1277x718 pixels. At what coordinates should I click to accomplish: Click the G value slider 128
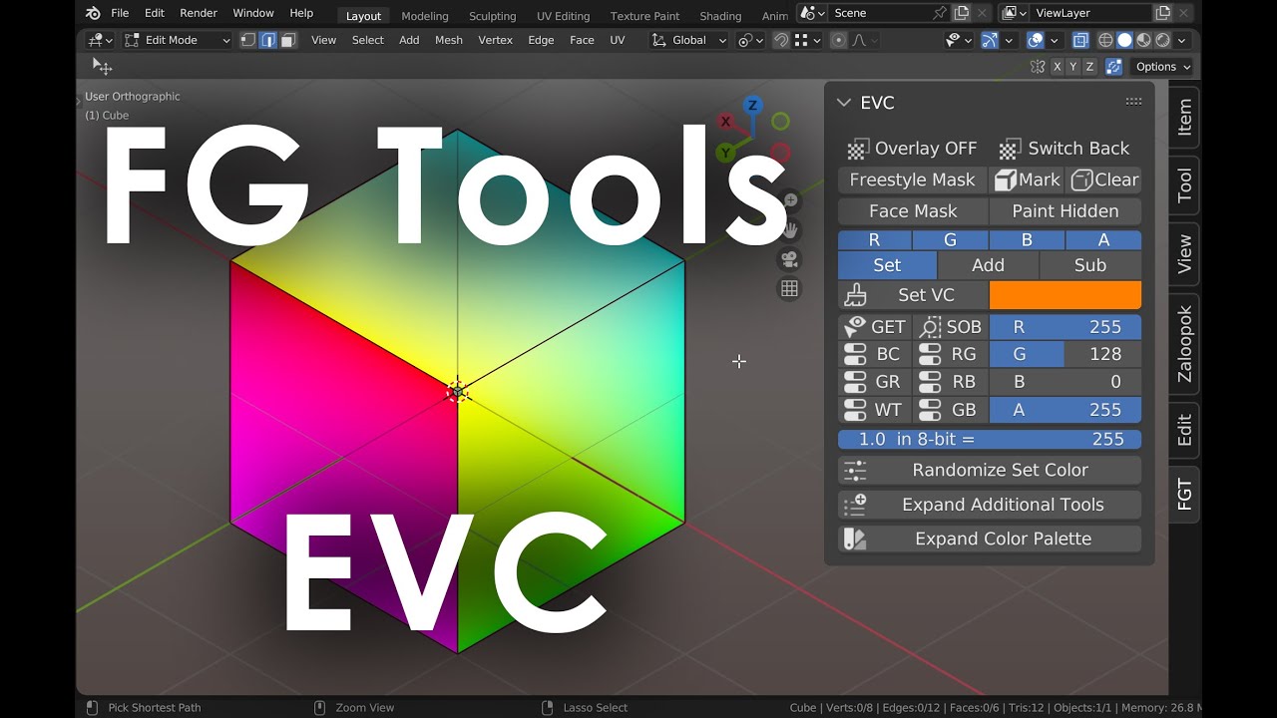[1065, 354]
